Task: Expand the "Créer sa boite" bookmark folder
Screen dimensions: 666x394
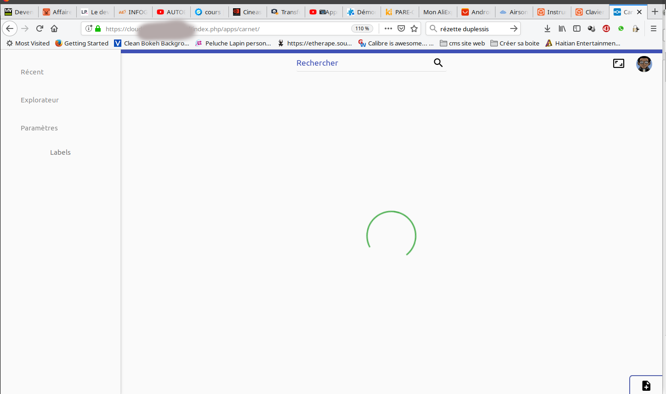Action: pyautogui.click(x=514, y=43)
